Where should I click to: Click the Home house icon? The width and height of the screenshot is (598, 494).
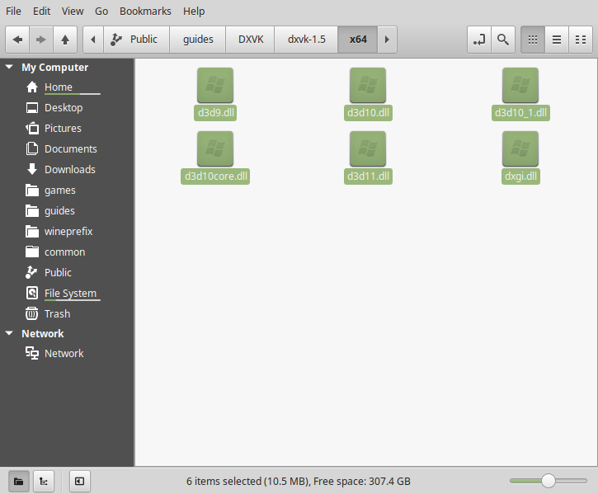(32, 87)
